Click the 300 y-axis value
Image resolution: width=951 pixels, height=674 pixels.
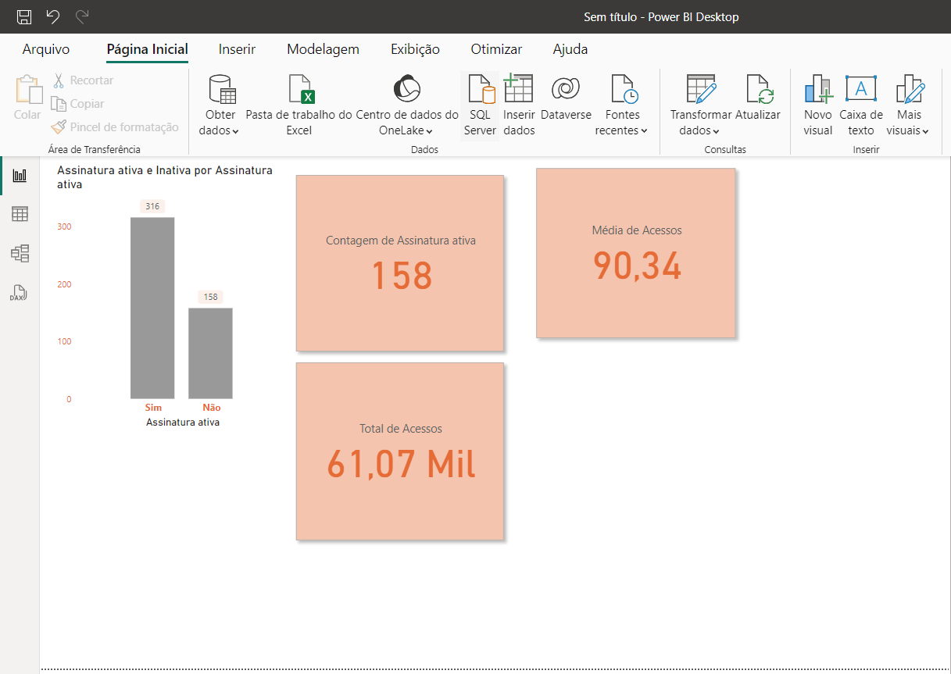pyautogui.click(x=64, y=226)
